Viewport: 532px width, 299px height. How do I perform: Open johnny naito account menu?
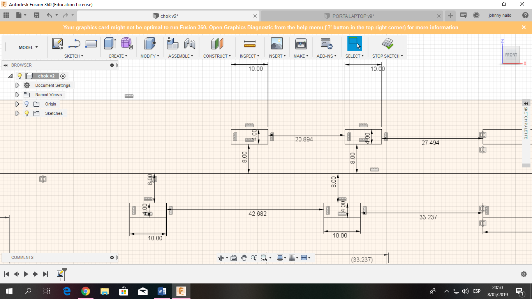click(x=500, y=16)
